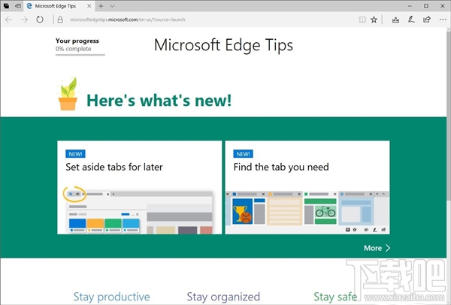Screen dimensions: 451x305
Task: Open 'Set aside tabs for later' card
Action: pyautogui.click(x=140, y=187)
